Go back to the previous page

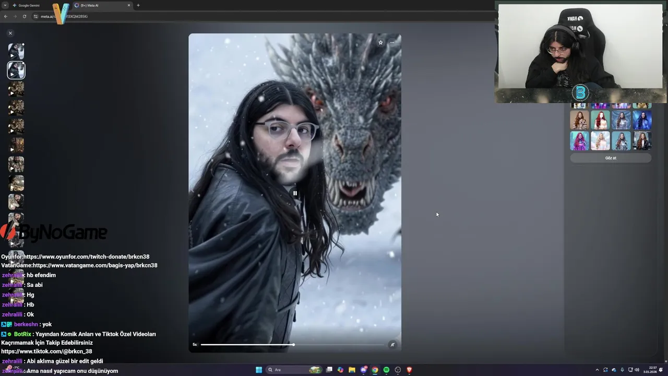point(5,16)
